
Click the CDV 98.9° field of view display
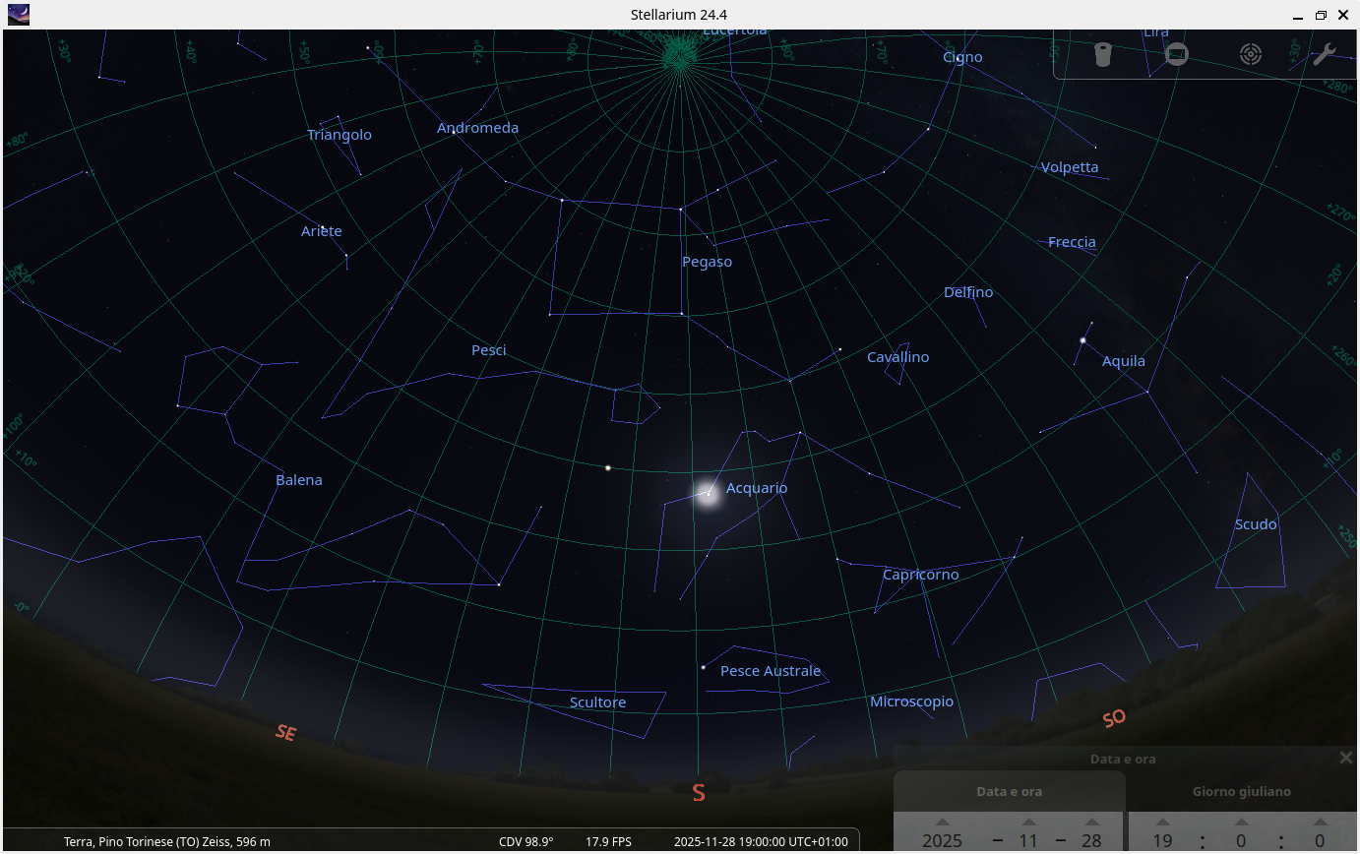(x=525, y=841)
